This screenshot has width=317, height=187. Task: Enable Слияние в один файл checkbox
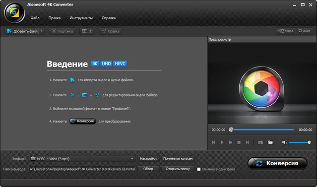(199, 169)
